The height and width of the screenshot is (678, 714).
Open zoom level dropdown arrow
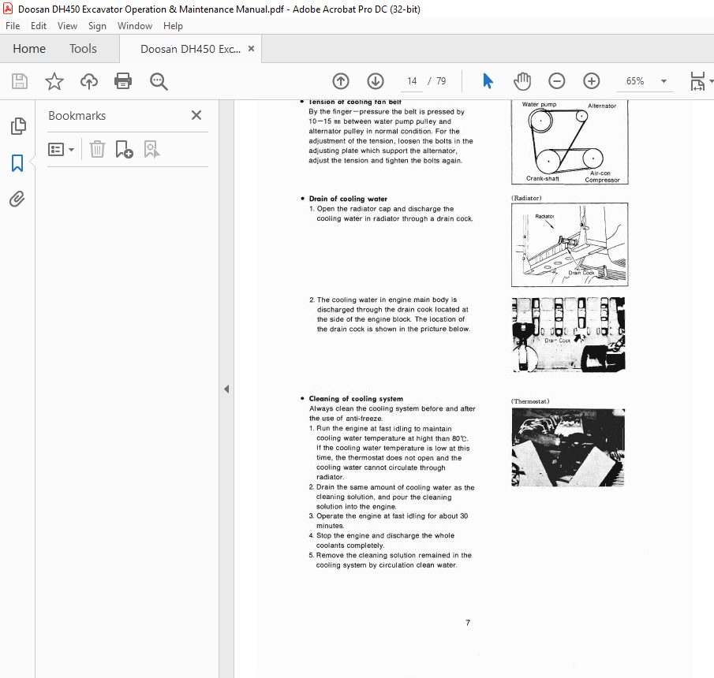tap(664, 81)
